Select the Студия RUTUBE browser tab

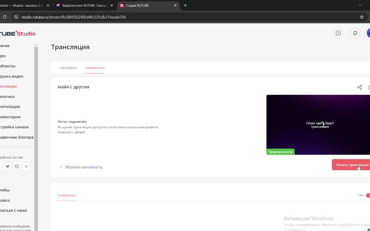point(148,5)
